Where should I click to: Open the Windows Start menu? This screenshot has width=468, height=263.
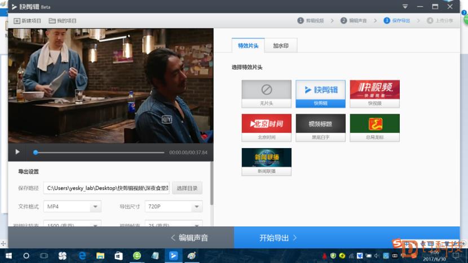click(x=8, y=256)
